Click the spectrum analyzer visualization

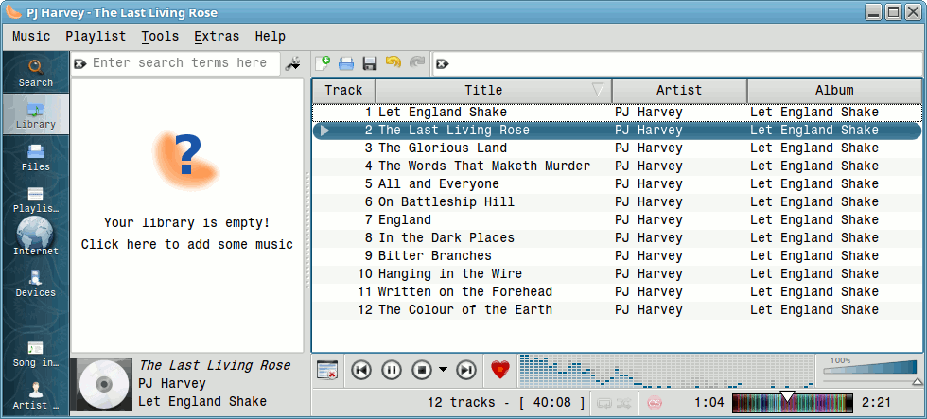point(666,370)
